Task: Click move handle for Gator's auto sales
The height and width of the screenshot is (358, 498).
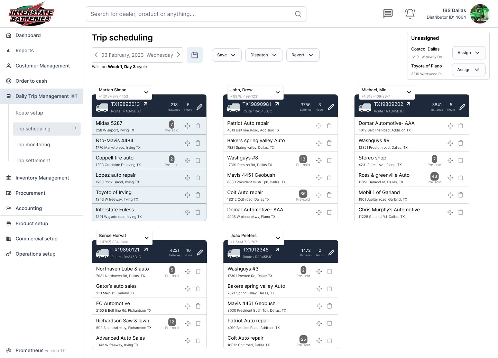Action: (188, 289)
